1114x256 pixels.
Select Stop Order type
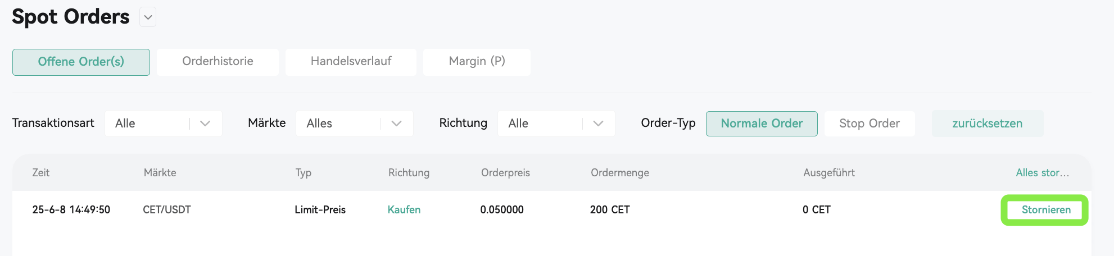(x=870, y=124)
